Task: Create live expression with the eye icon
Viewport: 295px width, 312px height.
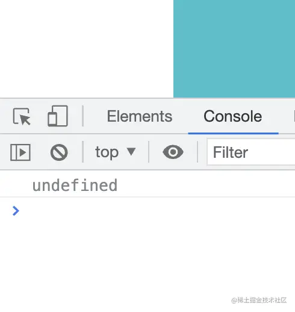Action: pos(173,152)
